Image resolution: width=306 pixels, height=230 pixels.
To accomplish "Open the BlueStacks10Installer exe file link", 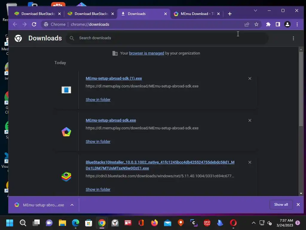I will click(160, 165).
